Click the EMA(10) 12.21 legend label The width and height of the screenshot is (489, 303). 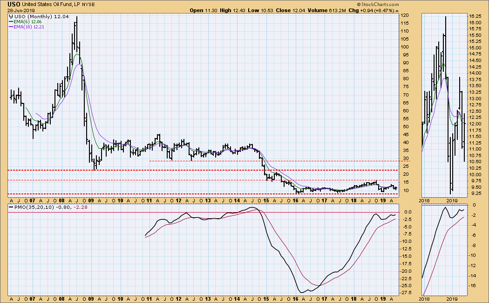pyautogui.click(x=29, y=27)
